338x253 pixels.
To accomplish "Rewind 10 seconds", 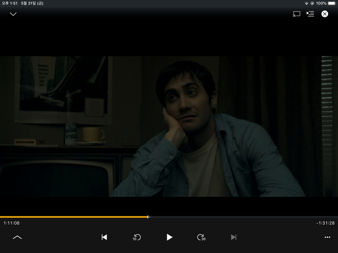I will [x=137, y=237].
